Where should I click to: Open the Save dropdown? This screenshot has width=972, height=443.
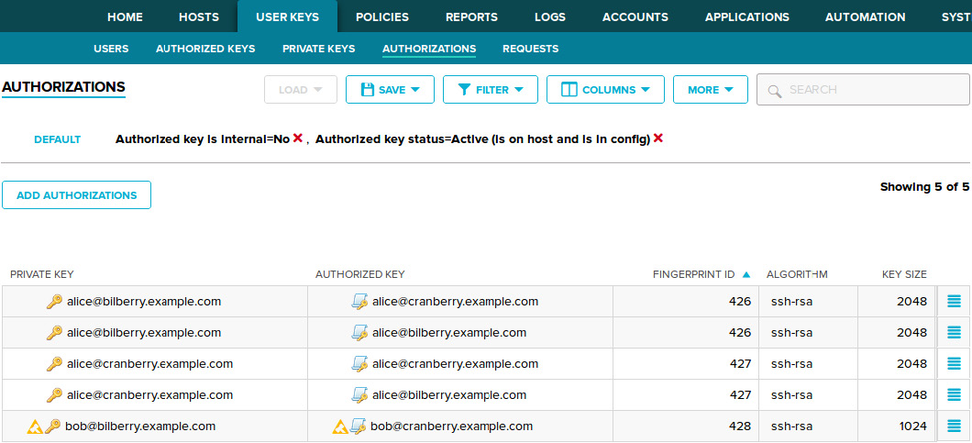click(390, 89)
